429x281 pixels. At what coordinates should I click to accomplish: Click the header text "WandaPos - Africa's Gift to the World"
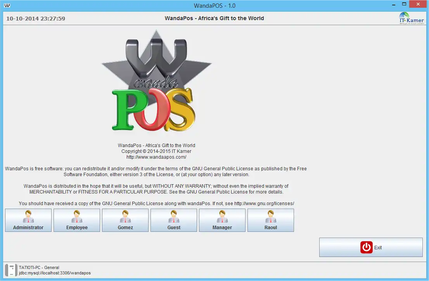(214, 18)
